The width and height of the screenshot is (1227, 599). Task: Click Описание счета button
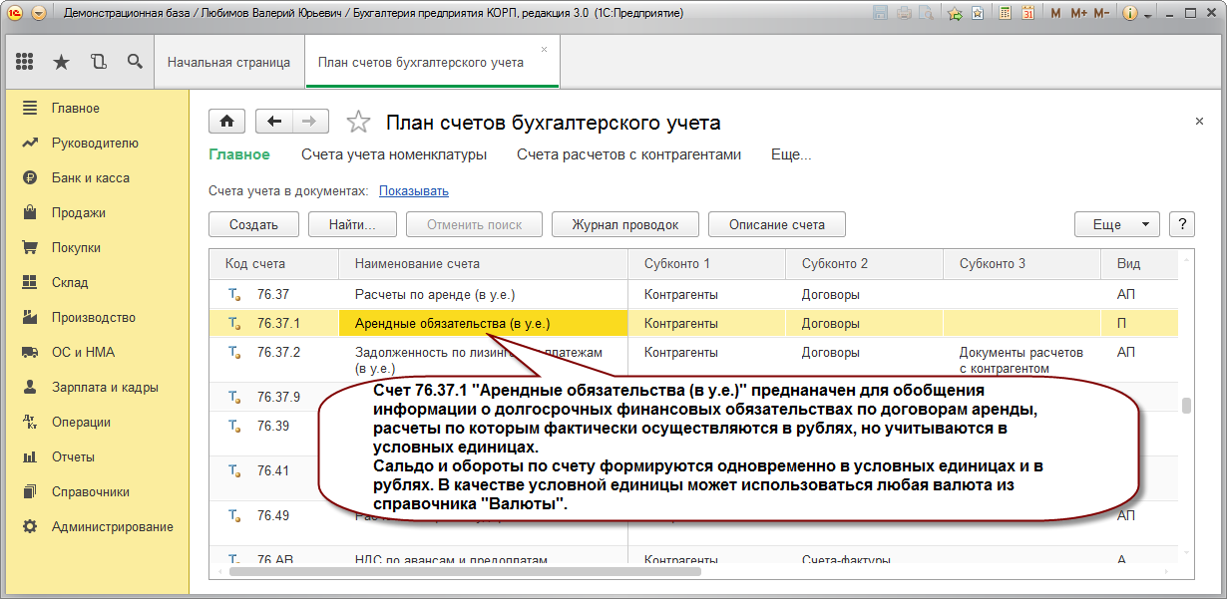pyautogui.click(x=777, y=224)
